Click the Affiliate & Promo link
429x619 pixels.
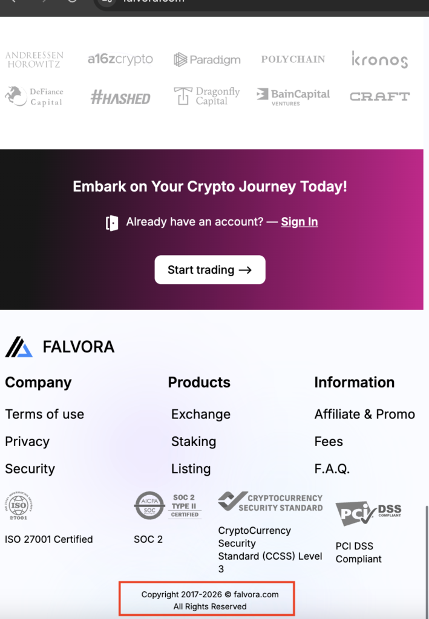click(x=364, y=415)
